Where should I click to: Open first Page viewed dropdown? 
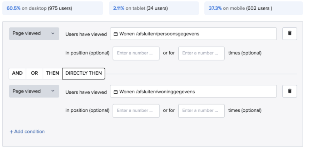[x=34, y=33]
